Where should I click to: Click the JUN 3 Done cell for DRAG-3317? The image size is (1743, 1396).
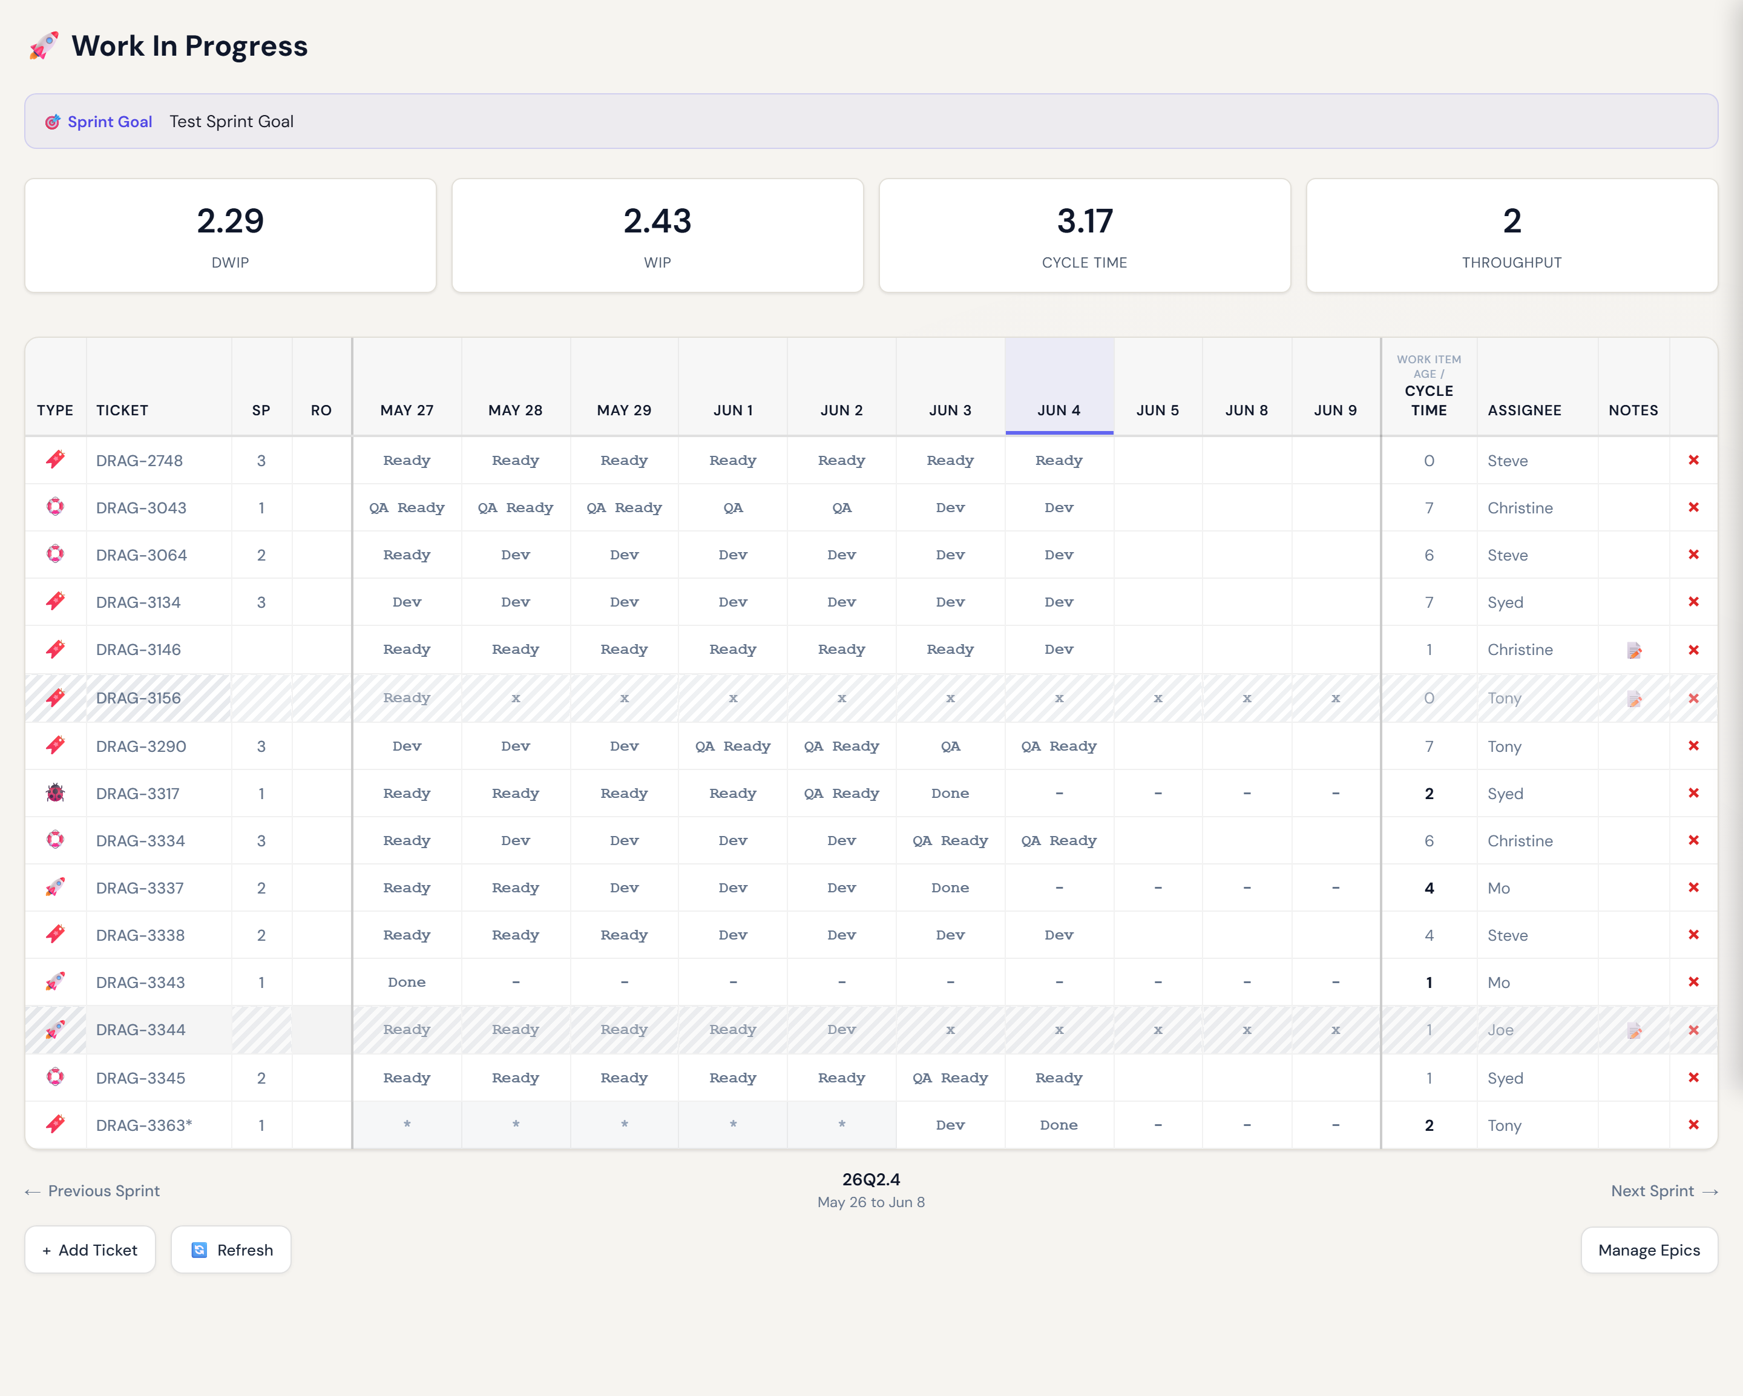(x=950, y=794)
